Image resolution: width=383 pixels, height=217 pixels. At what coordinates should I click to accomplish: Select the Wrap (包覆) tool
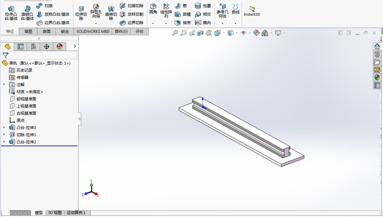pyautogui.click(x=203, y=6)
